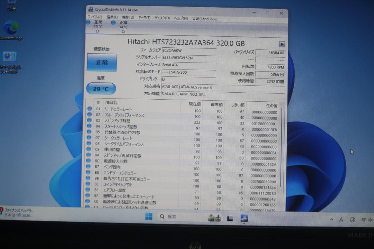Open Control Panel desktop shortcut
Image resolution: width=374 pixels, height=249 pixels.
[10, 63]
